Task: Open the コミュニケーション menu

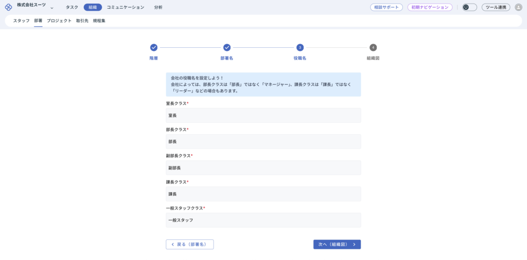Action: 126,7
